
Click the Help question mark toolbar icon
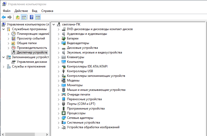31,17
